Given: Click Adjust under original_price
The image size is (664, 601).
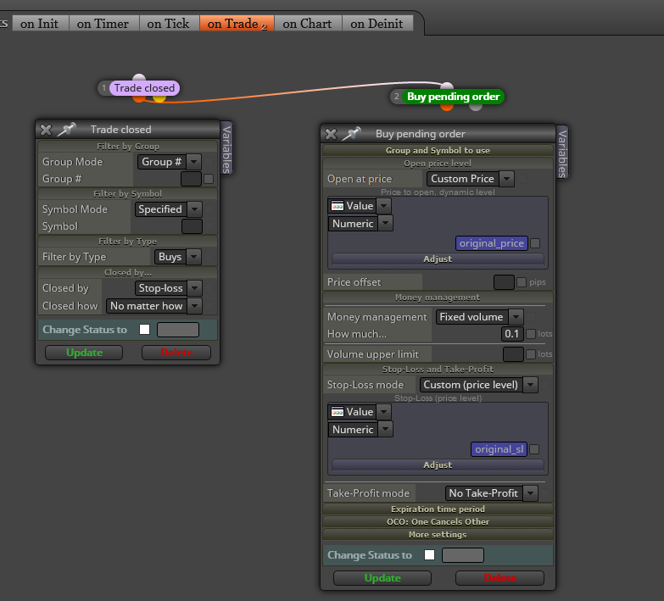Looking at the screenshot, I should pos(438,259).
